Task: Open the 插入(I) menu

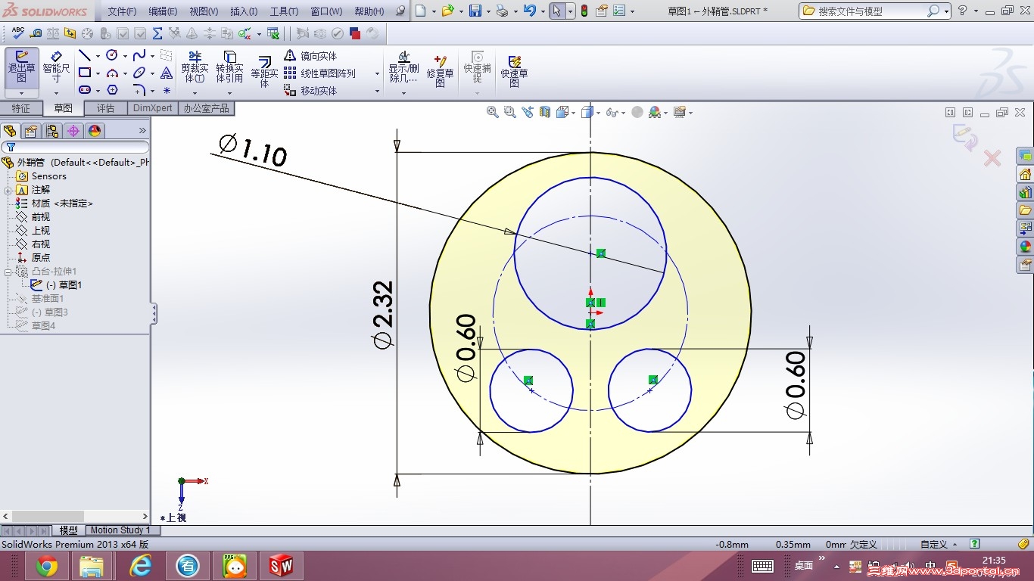Action: point(244,11)
